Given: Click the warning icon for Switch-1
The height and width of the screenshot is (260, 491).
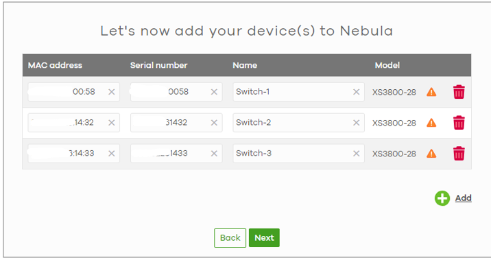Looking at the screenshot, I should 431,92.
